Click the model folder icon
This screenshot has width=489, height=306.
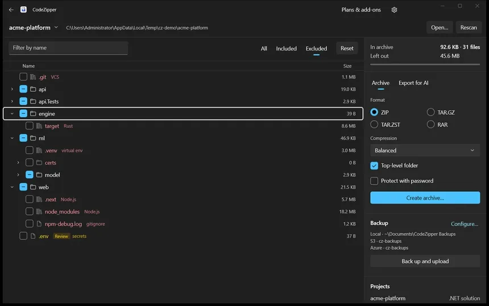[x=39, y=175]
